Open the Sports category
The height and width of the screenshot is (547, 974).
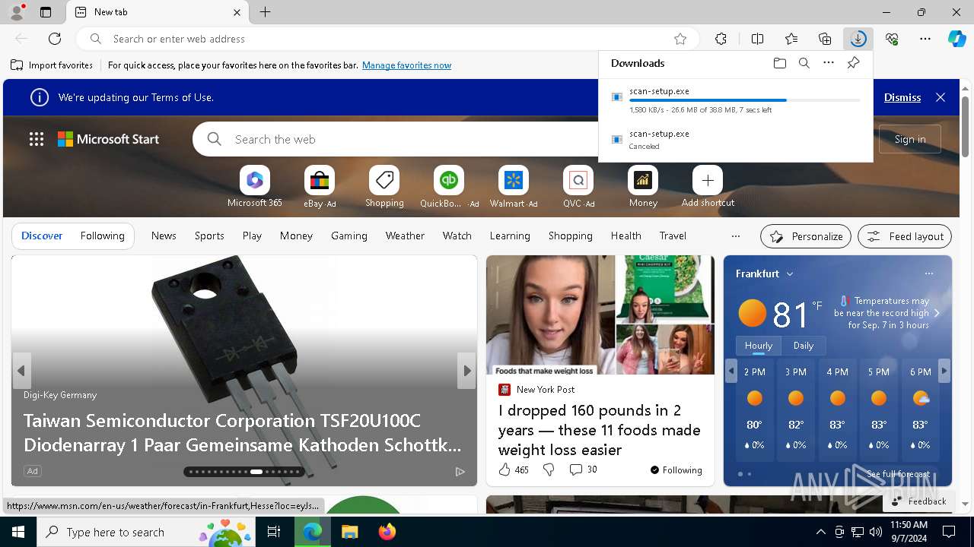pyautogui.click(x=209, y=236)
